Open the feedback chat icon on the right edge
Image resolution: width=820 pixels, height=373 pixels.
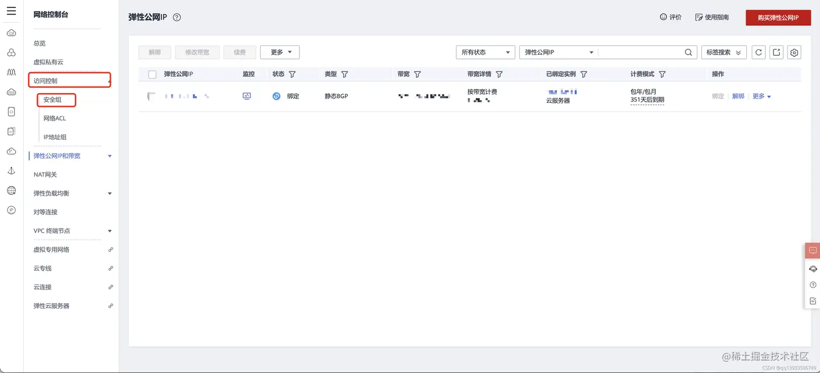(x=812, y=250)
